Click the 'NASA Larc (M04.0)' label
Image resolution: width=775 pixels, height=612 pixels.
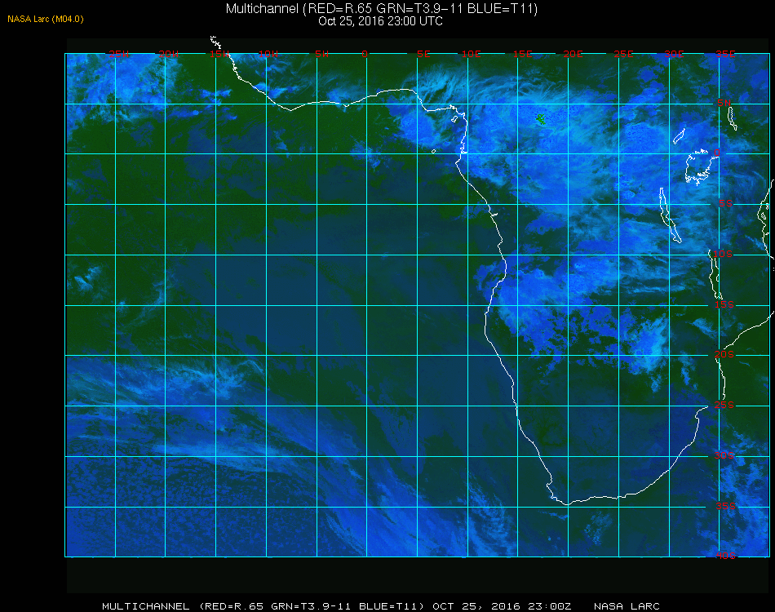[x=46, y=19]
